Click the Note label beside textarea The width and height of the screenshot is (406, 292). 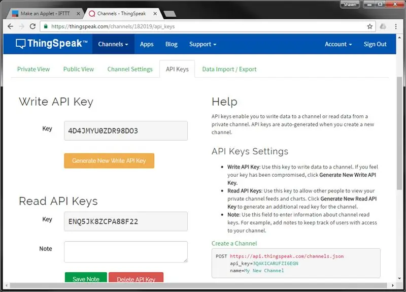(x=46, y=249)
